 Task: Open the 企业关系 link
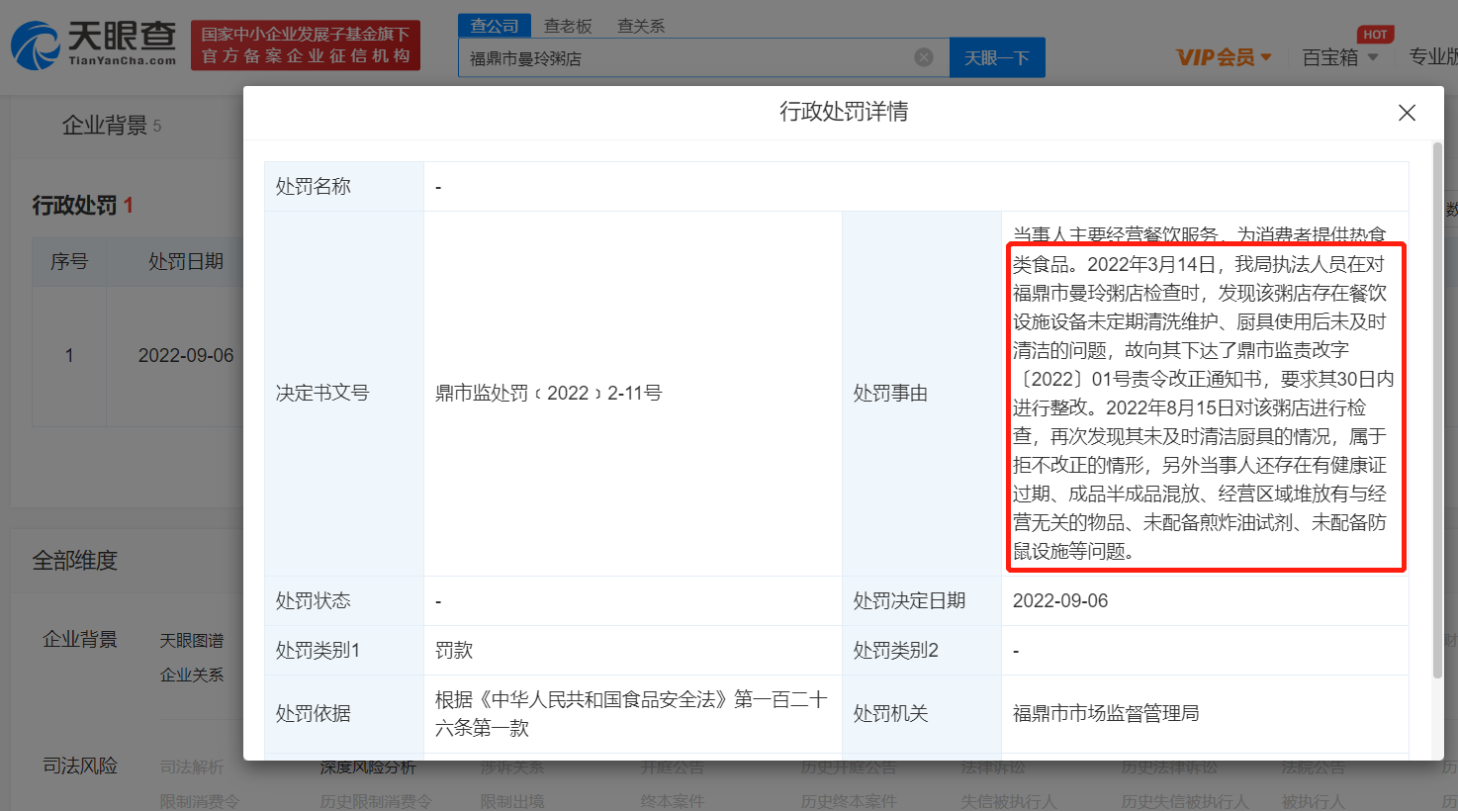(192, 675)
